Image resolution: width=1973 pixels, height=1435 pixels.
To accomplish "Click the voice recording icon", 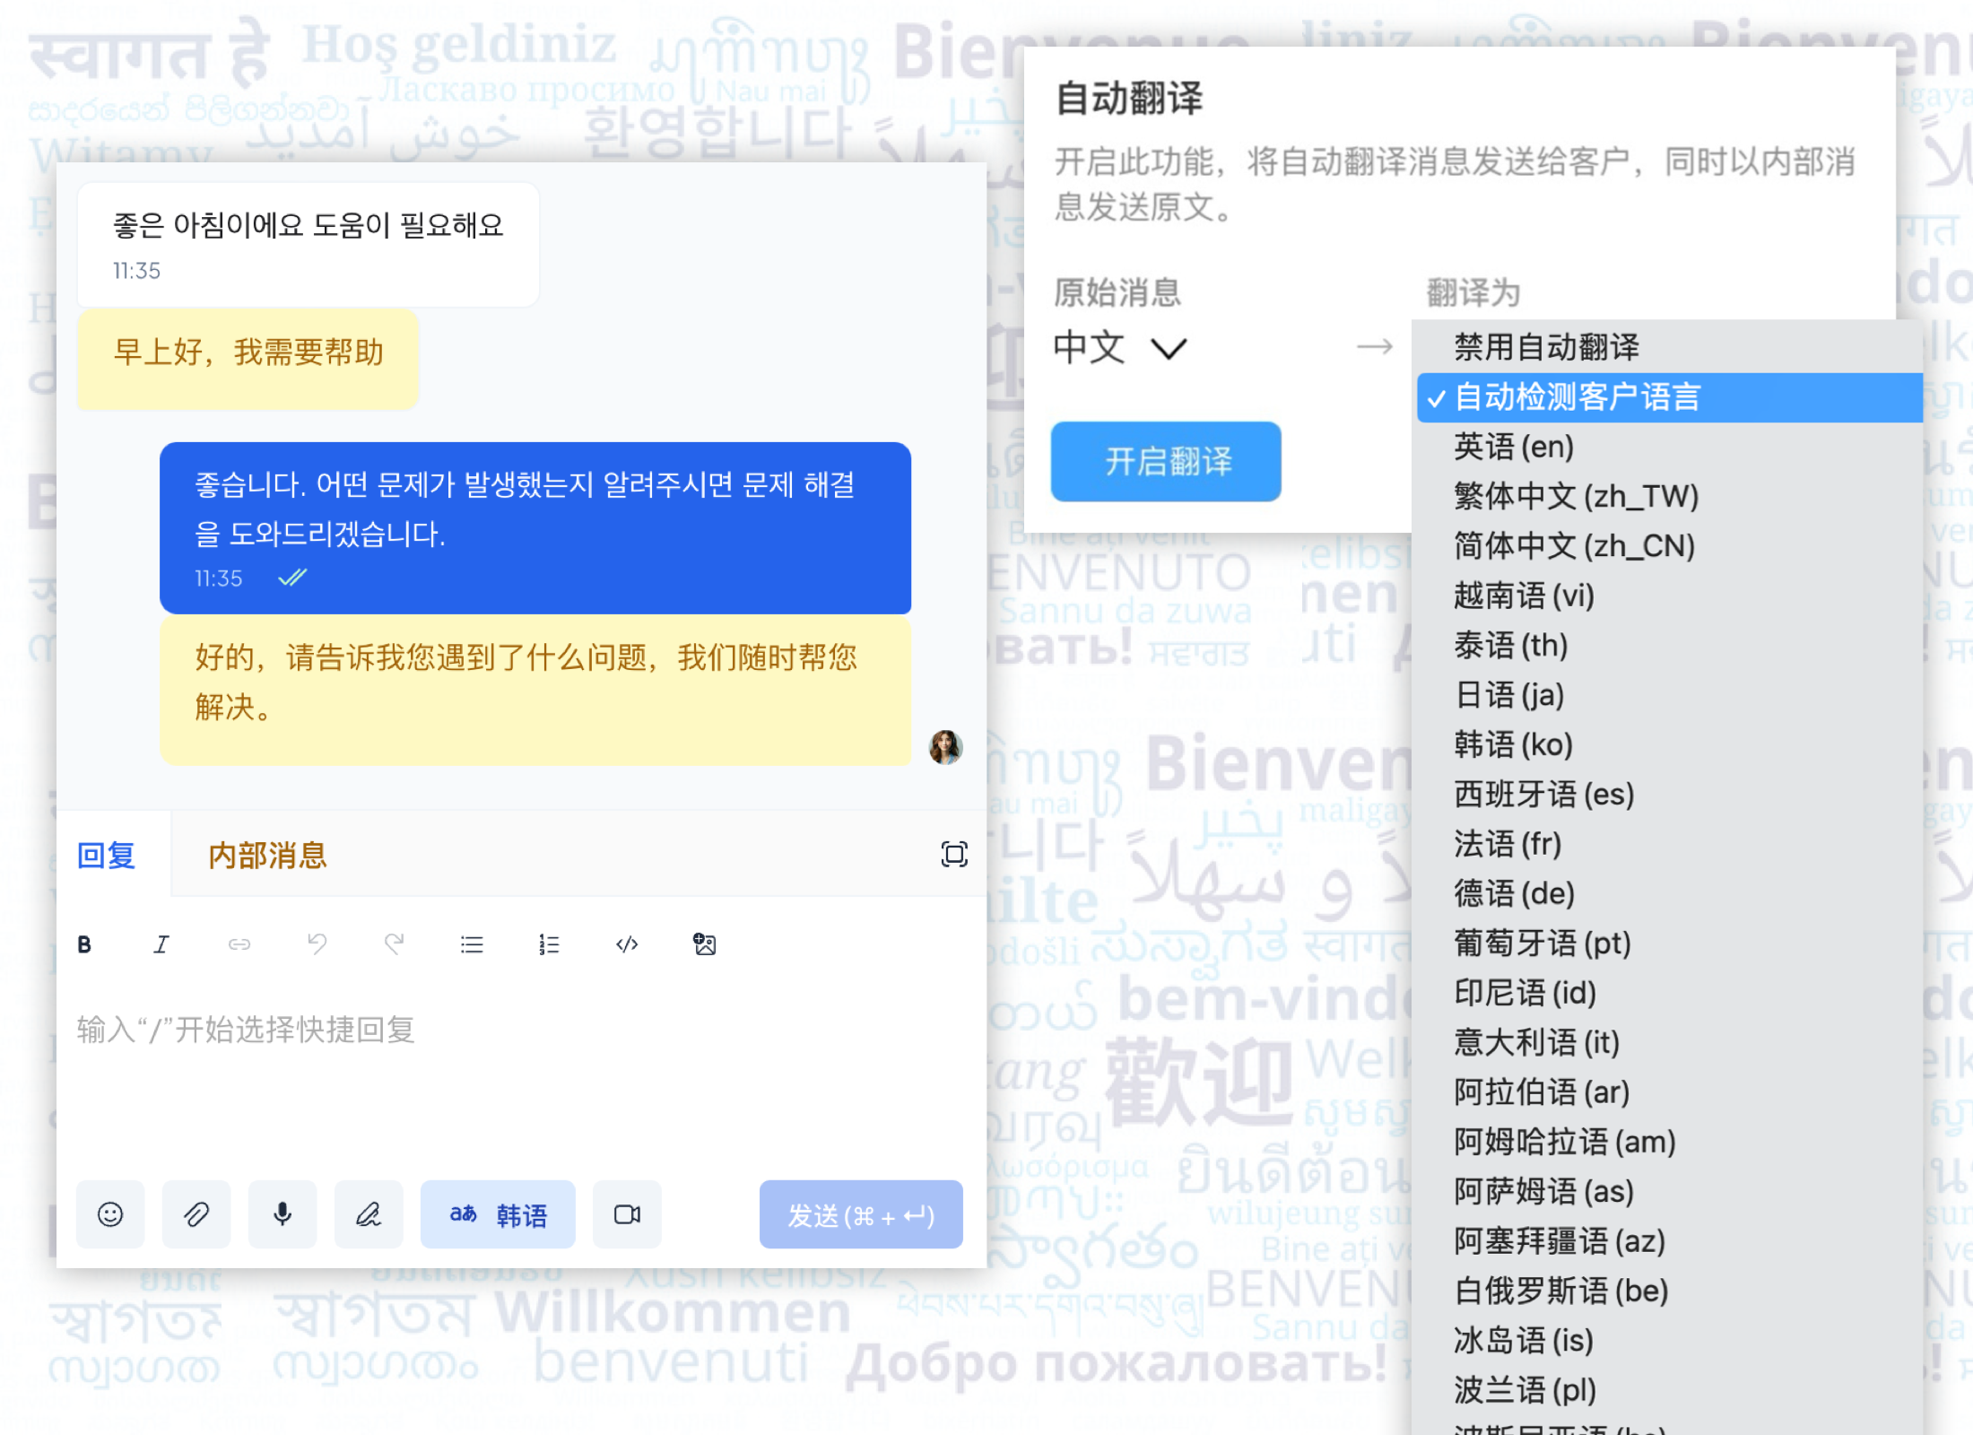I will (282, 1214).
